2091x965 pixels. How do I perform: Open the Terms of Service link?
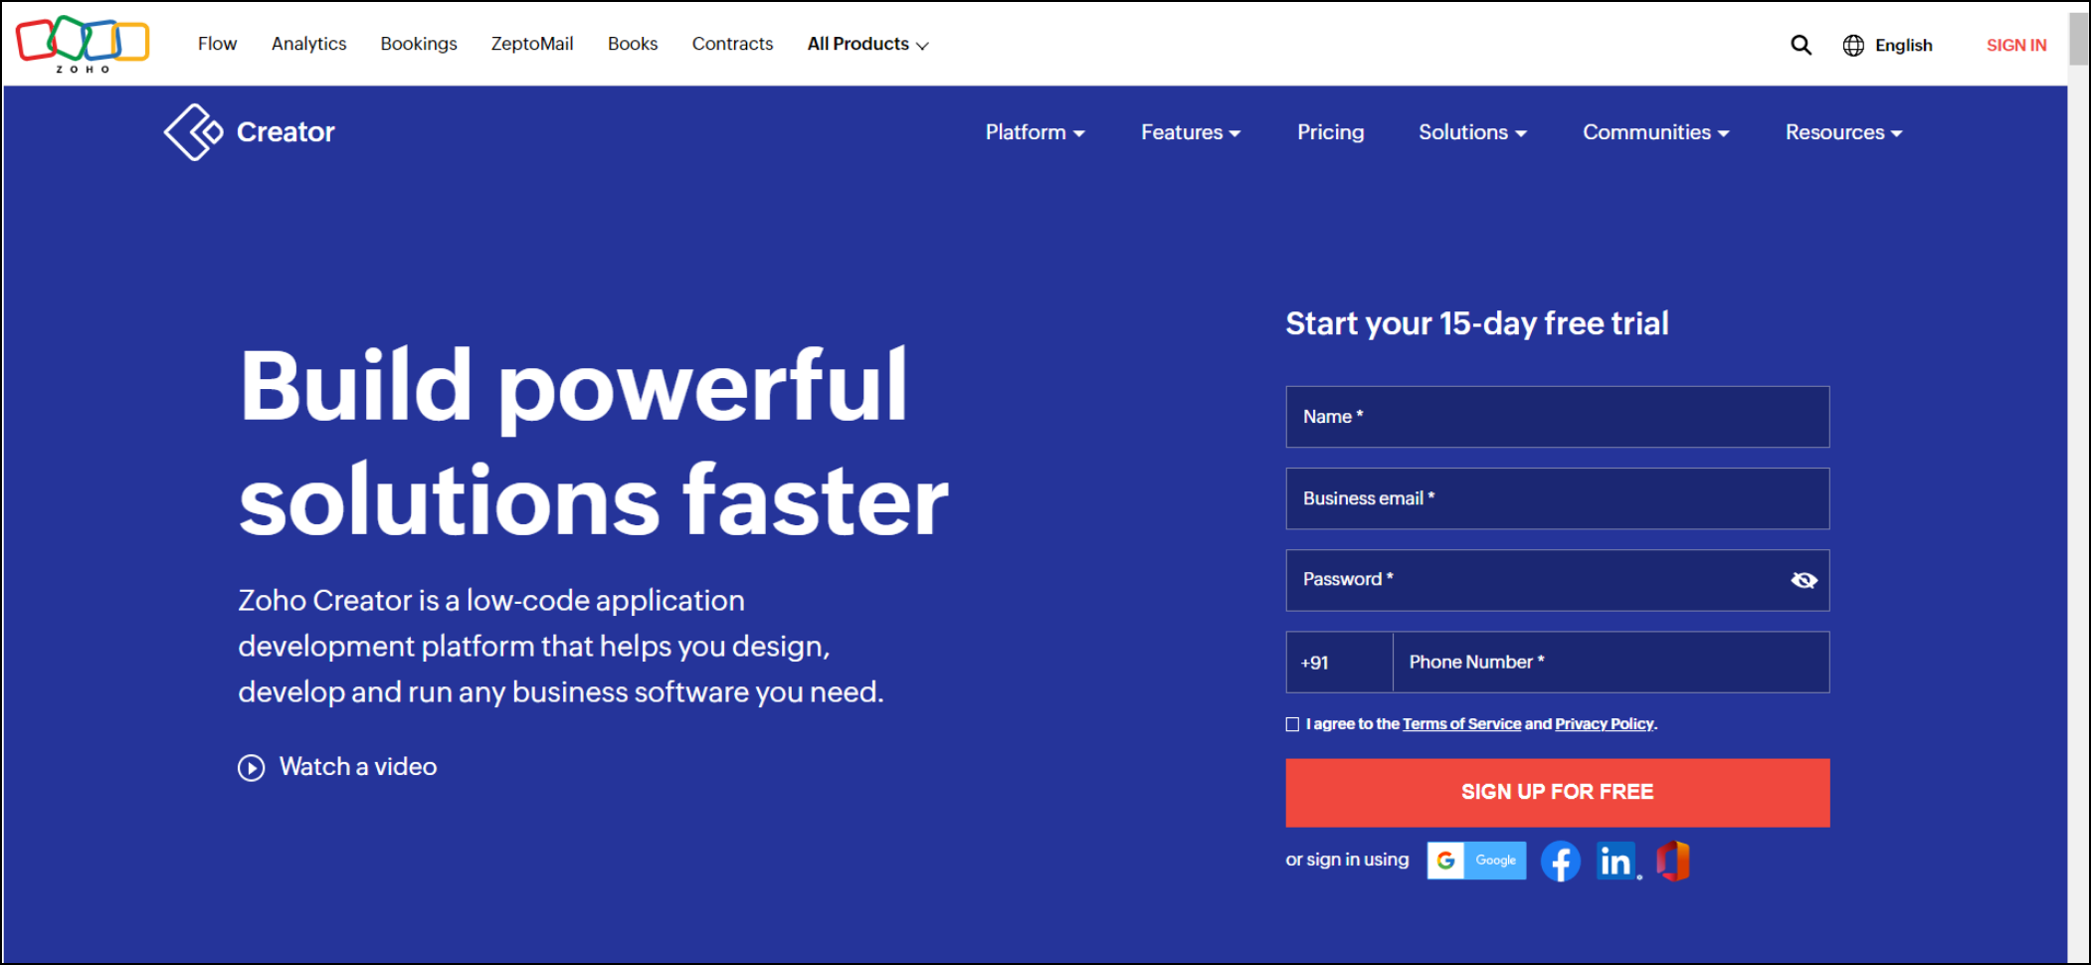[x=1461, y=724]
